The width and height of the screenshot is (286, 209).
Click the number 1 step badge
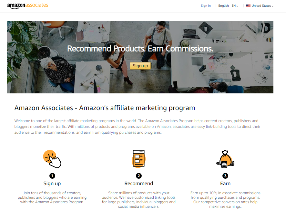pos(52,176)
